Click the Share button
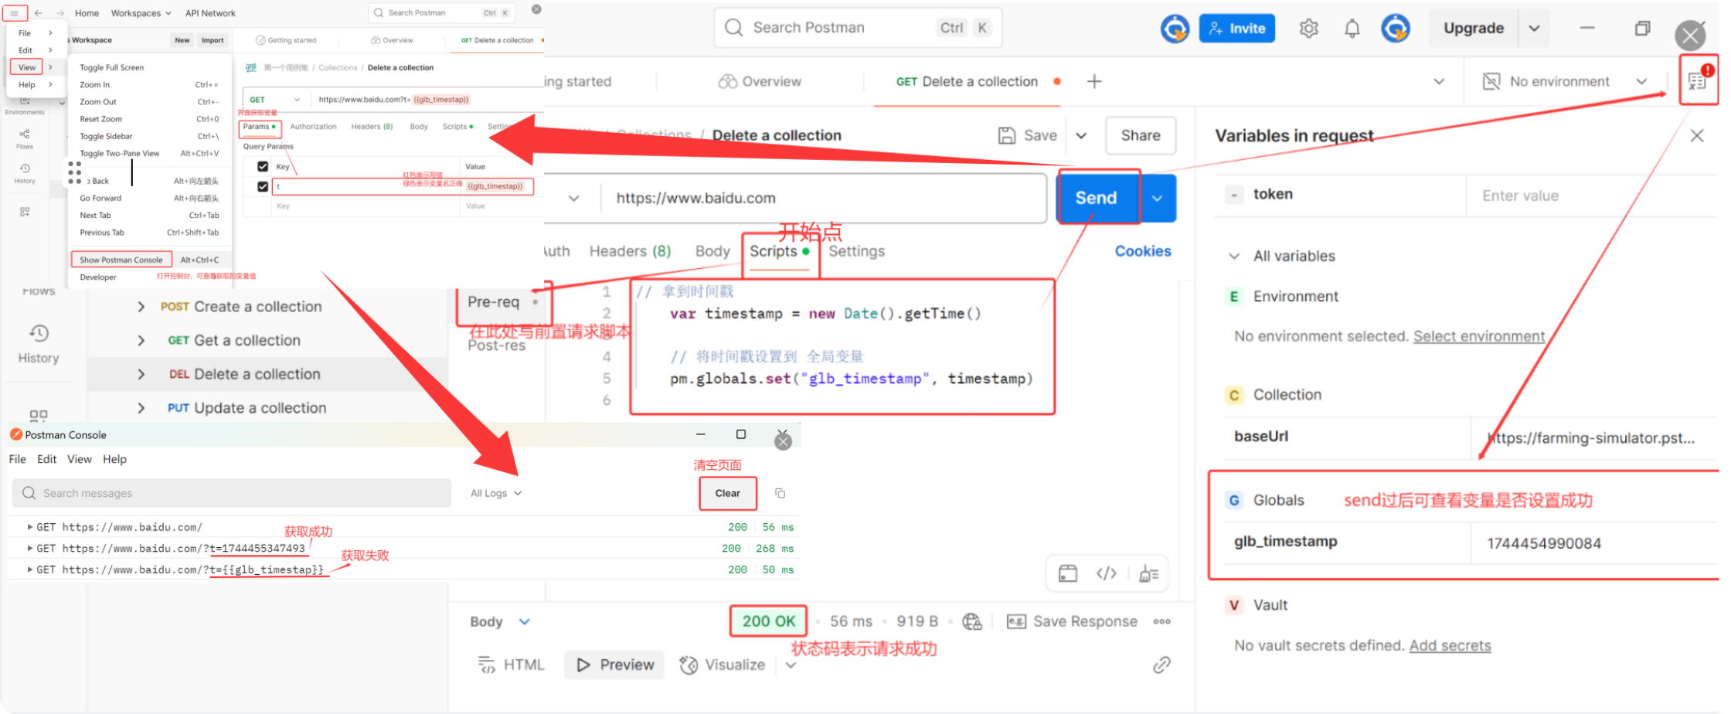 (1141, 135)
